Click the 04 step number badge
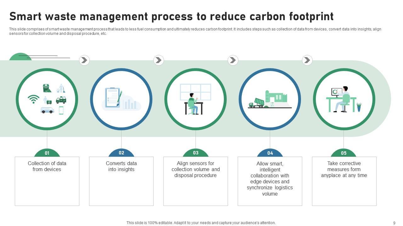This screenshot has height=226, width=403. pos(270,153)
